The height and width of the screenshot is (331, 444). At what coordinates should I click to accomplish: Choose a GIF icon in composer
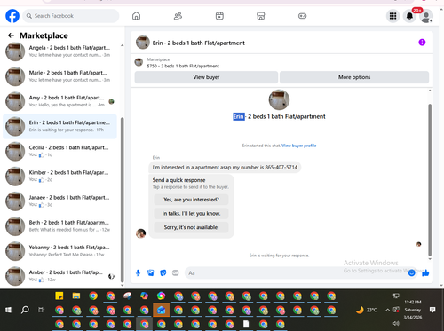pos(176,272)
